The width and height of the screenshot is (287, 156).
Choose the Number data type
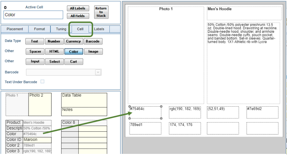[x=54, y=41]
